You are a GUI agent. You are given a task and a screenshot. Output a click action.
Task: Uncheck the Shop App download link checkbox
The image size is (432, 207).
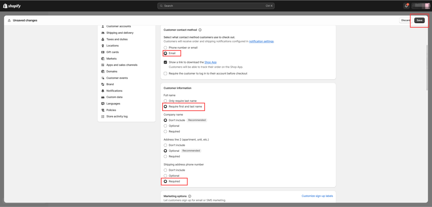165,62
